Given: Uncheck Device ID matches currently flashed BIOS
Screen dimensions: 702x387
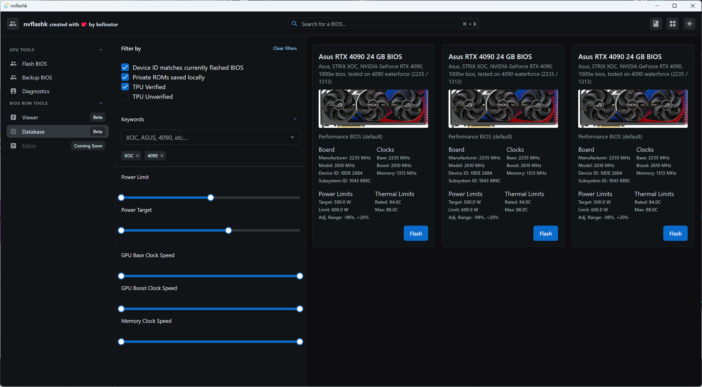Looking at the screenshot, I should click(125, 67).
